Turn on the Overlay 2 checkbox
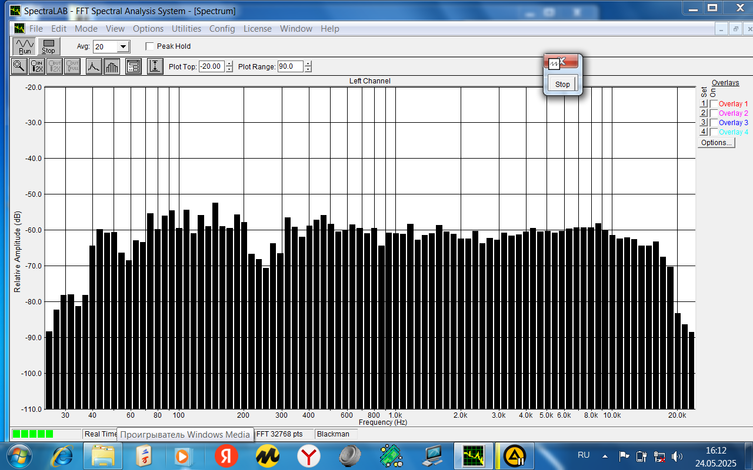This screenshot has width=753, height=470. coord(714,113)
